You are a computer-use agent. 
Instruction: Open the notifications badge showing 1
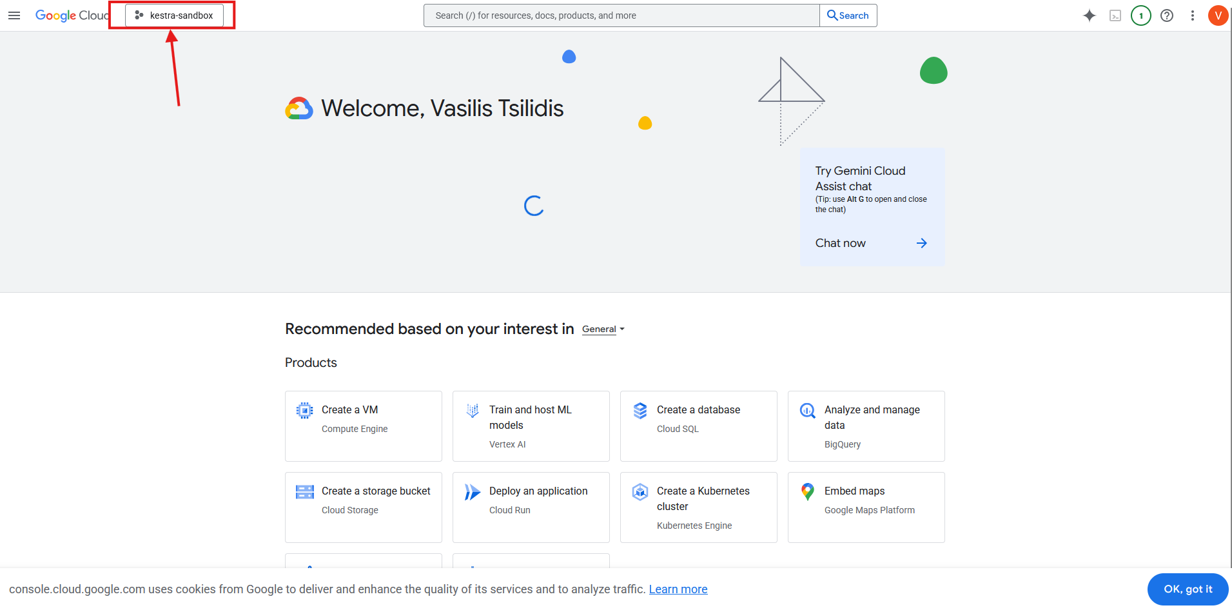point(1140,15)
